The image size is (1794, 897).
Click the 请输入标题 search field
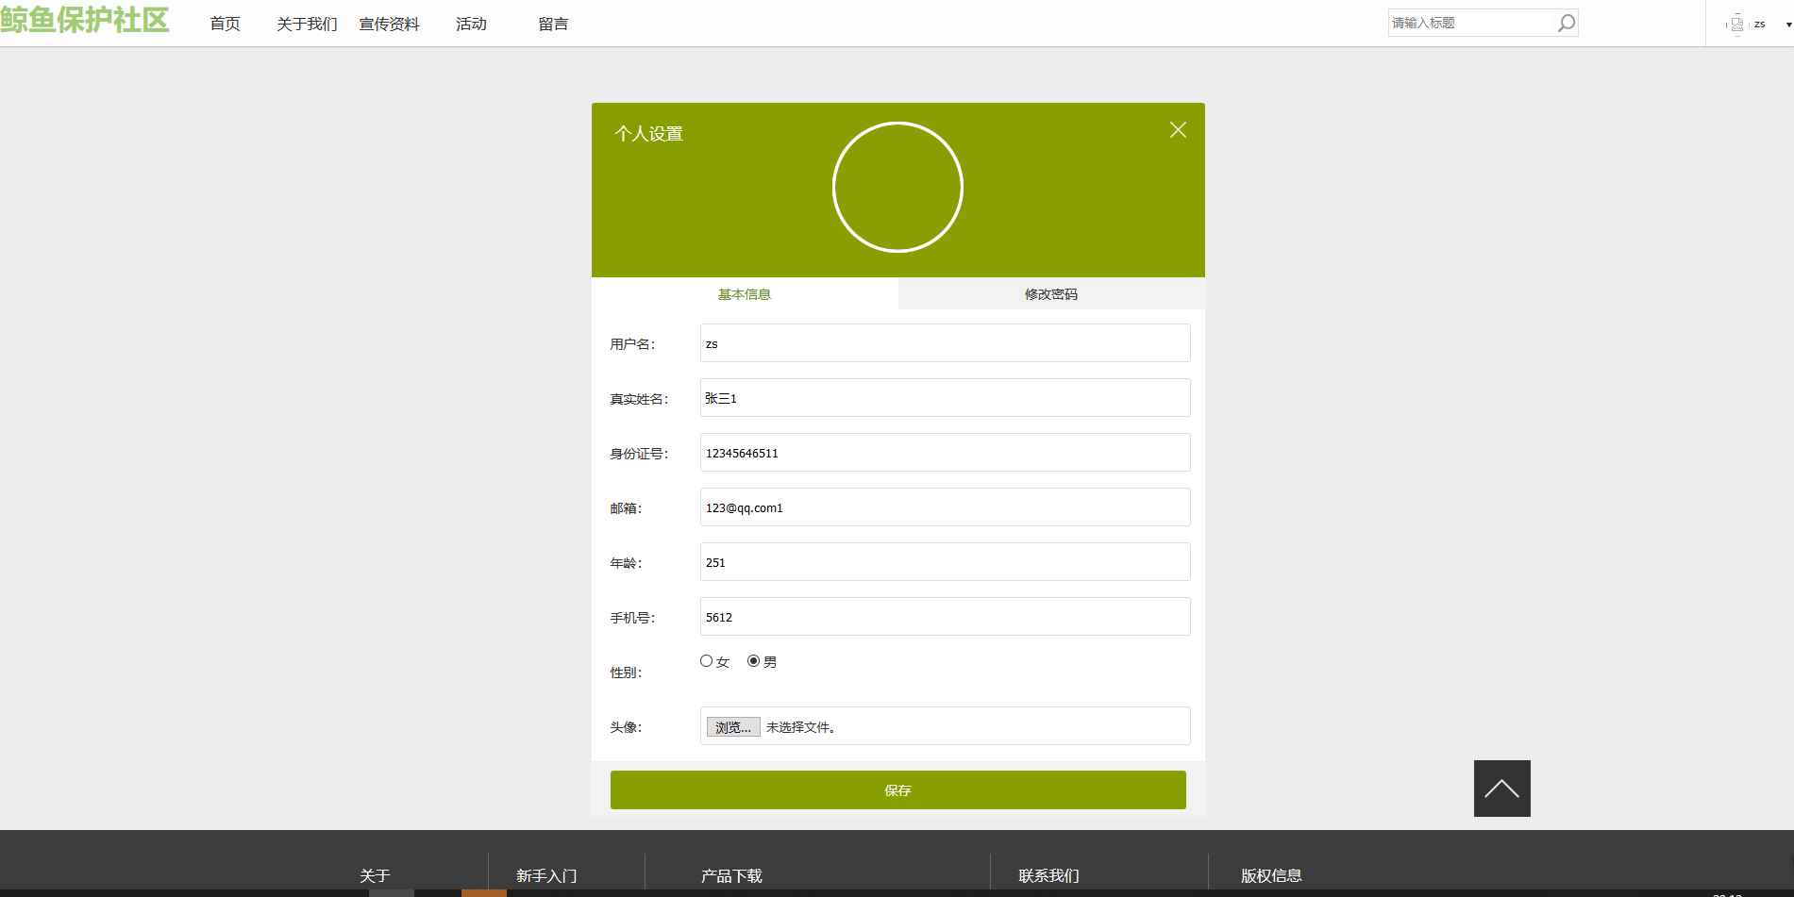click(x=1472, y=23)
